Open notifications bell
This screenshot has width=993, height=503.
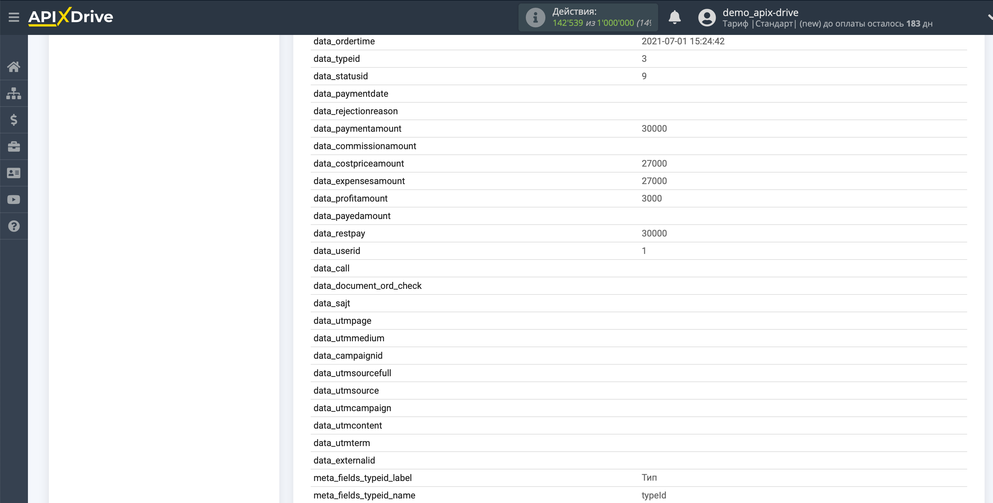(x=675, y=17)
